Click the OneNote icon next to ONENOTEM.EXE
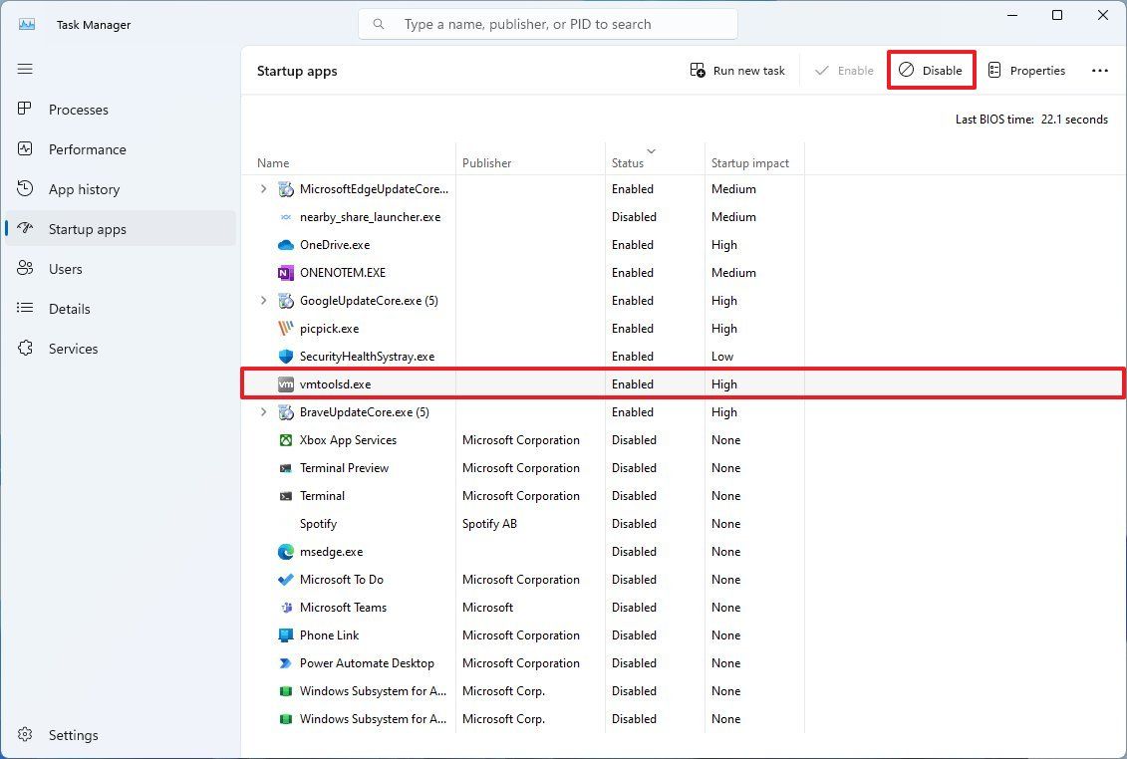1127x759 pixels. coord(286,272)
